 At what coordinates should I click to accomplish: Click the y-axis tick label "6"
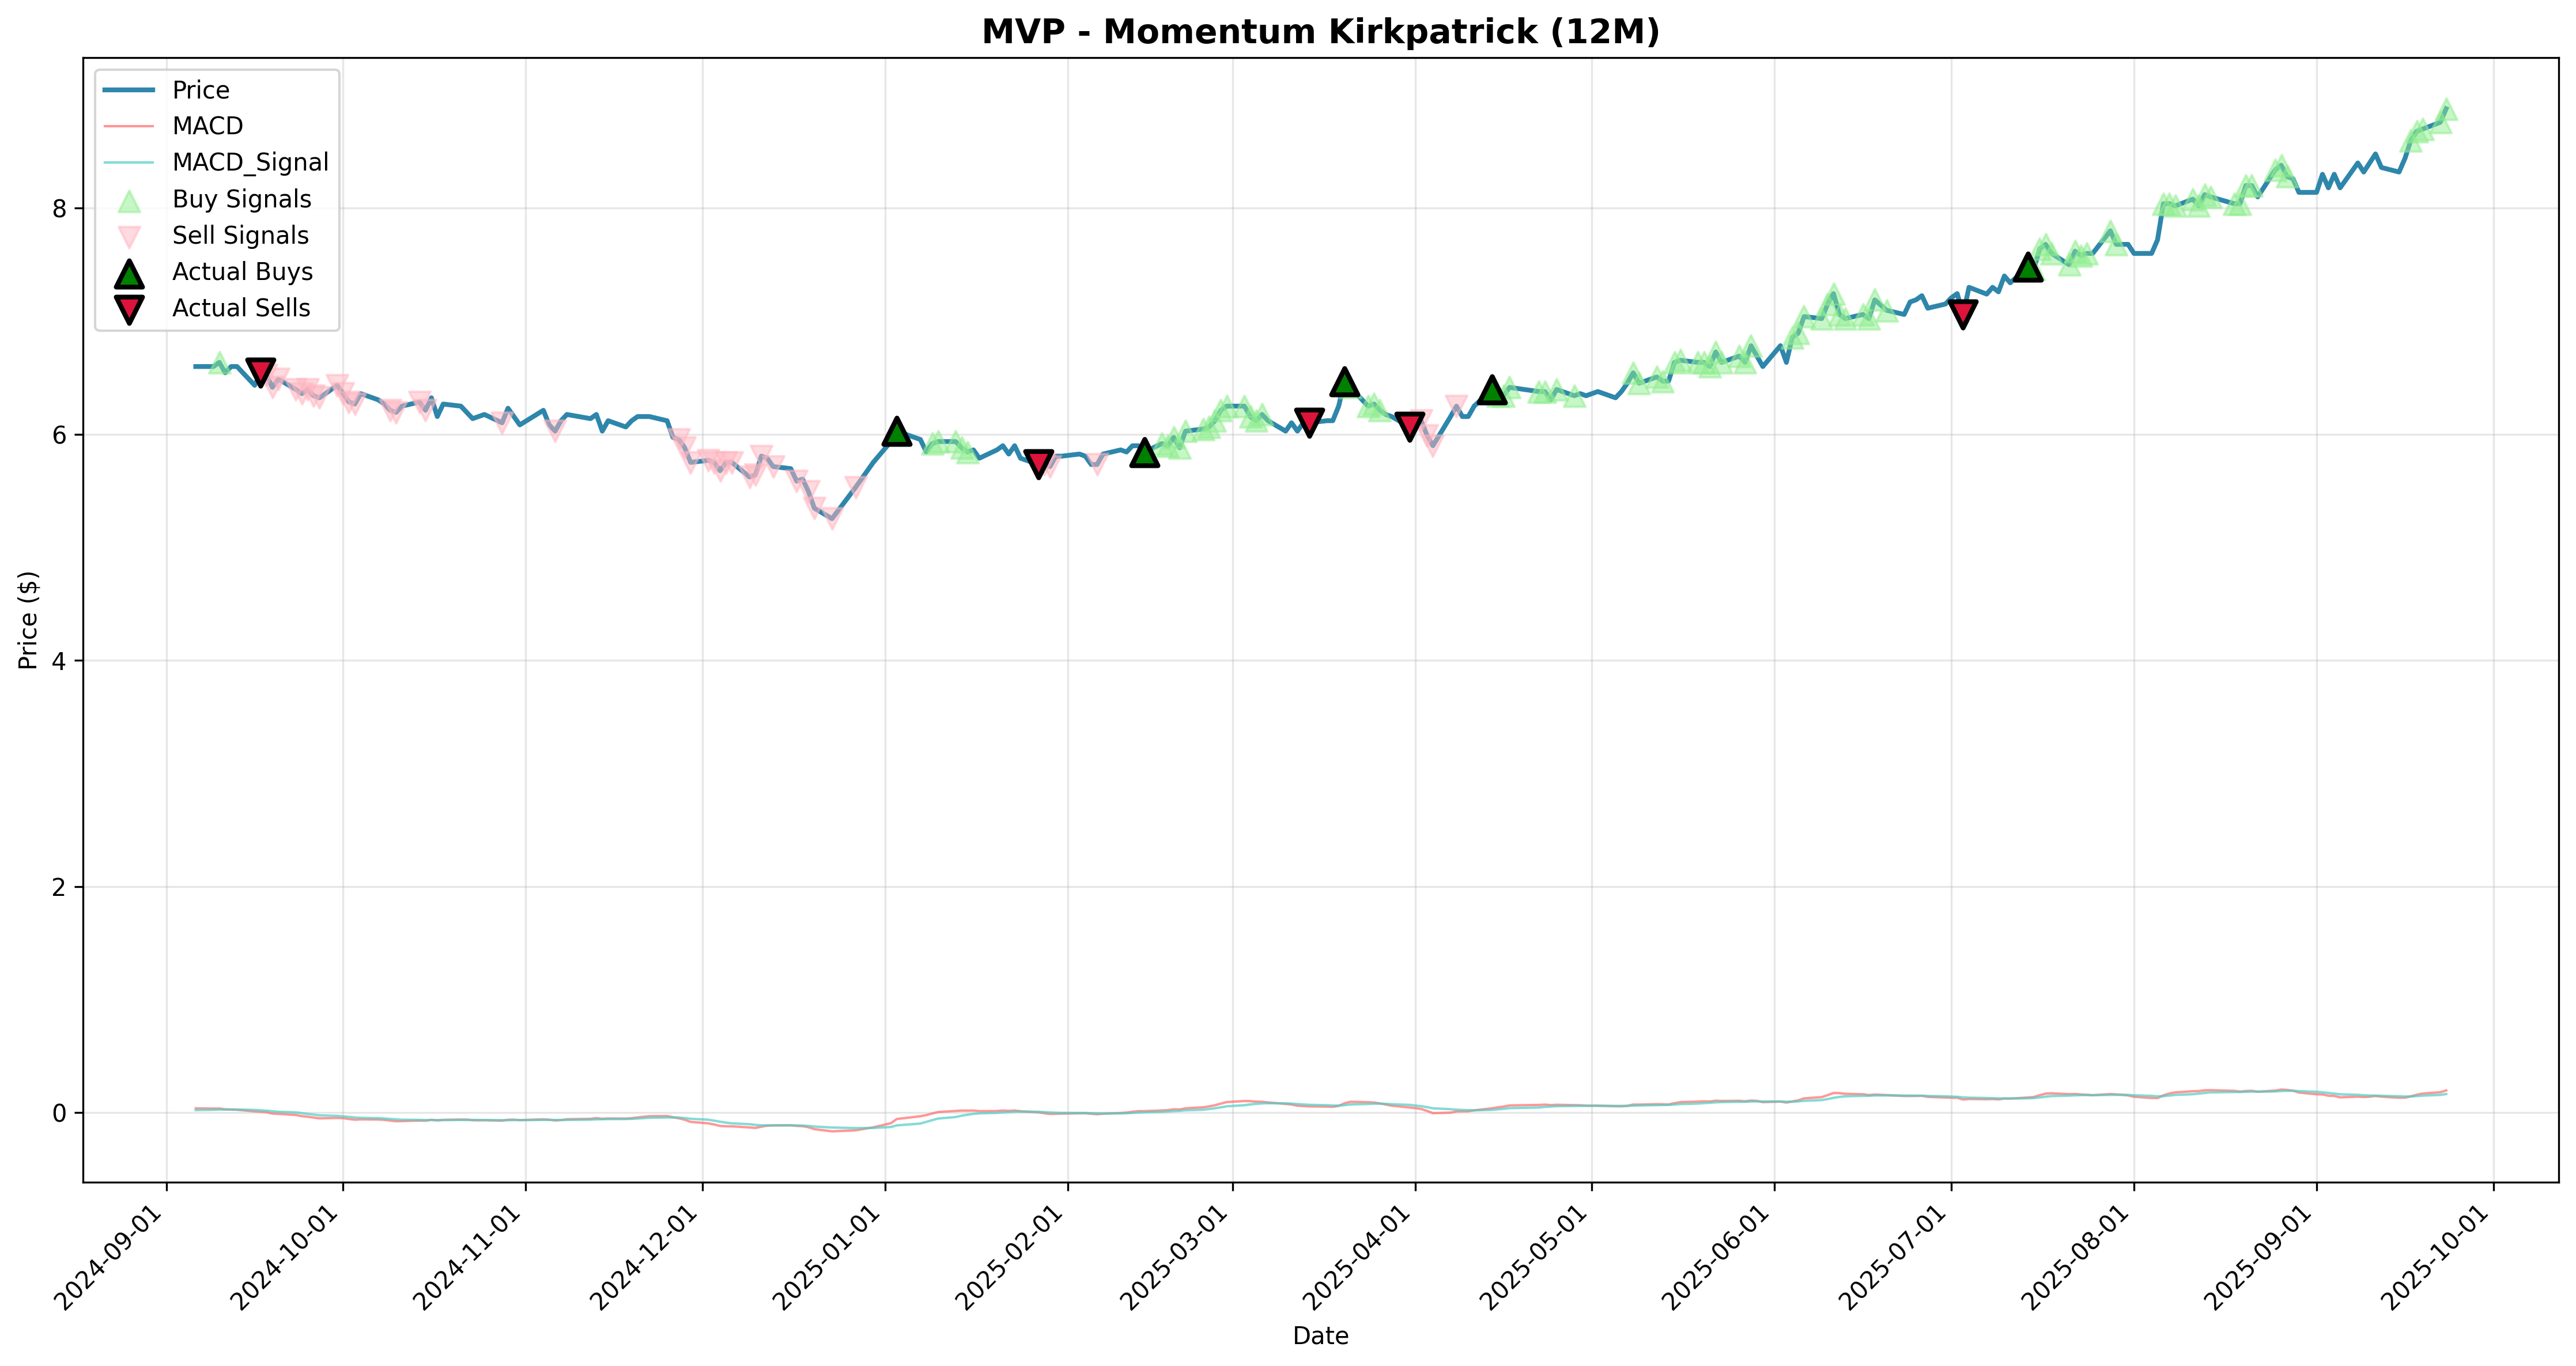(x=60, y=435)
